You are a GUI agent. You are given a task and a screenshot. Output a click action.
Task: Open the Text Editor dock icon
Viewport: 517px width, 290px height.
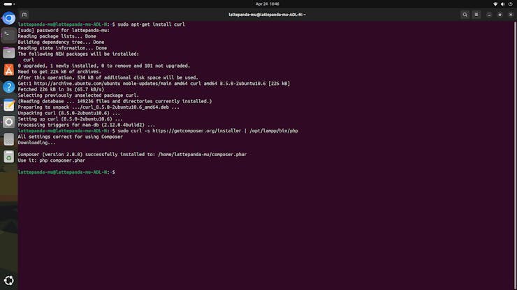click(x=9, y=105)
